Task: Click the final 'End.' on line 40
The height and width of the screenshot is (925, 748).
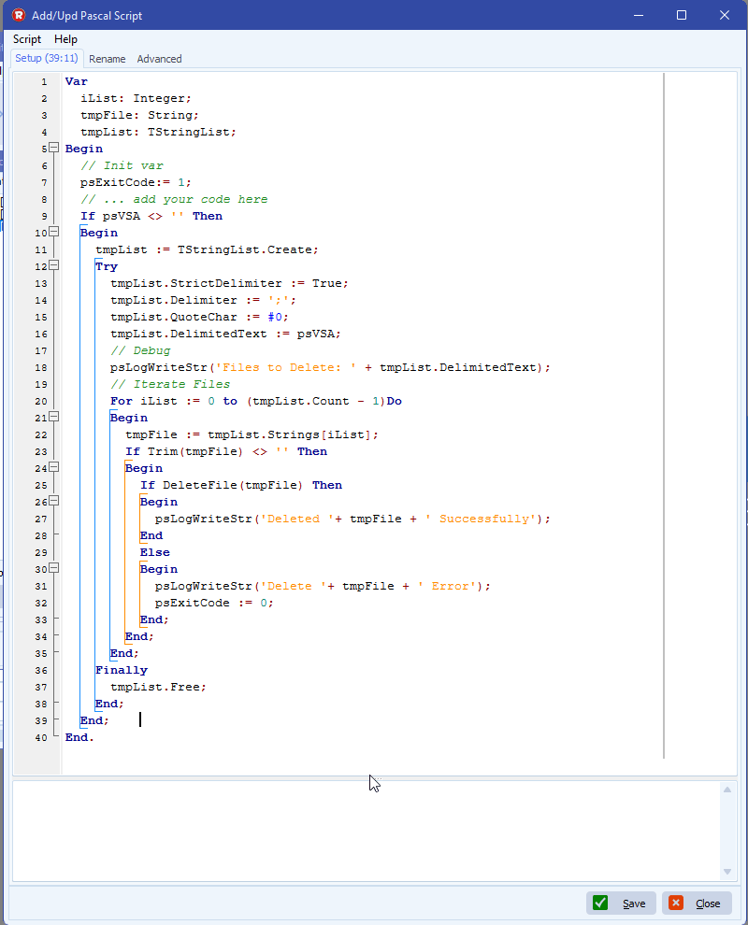Action: (79, 737)
